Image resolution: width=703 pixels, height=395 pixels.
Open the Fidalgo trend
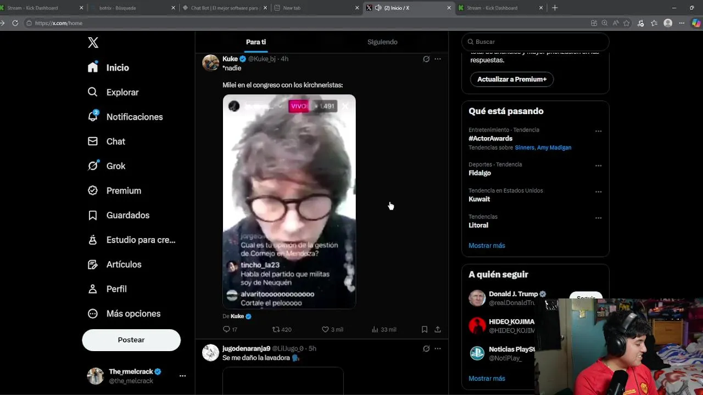tap(479, 173)
